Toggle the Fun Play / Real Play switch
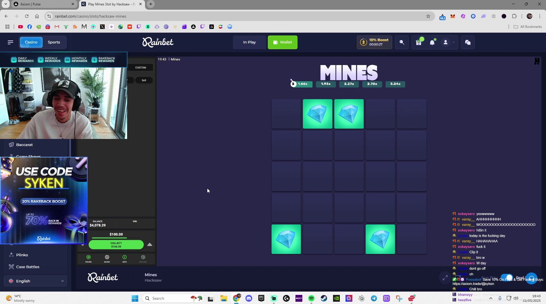This screenshot has height=304, width=546. 506,278
